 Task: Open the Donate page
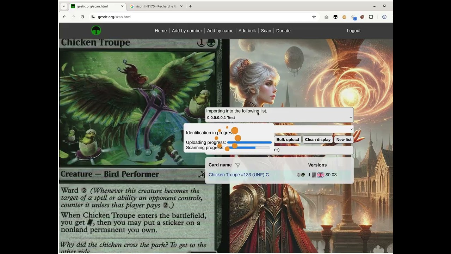283,31
